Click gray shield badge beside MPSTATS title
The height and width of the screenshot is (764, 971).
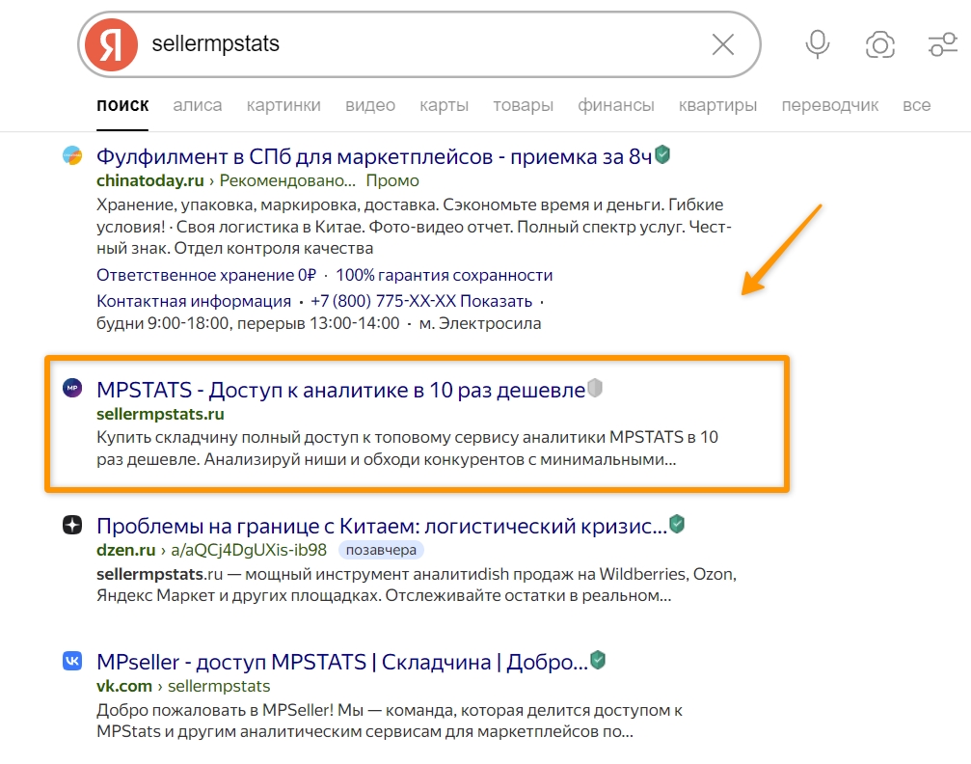[x=595, y=389]
